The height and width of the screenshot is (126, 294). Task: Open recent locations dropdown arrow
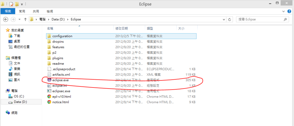(20, 19)
